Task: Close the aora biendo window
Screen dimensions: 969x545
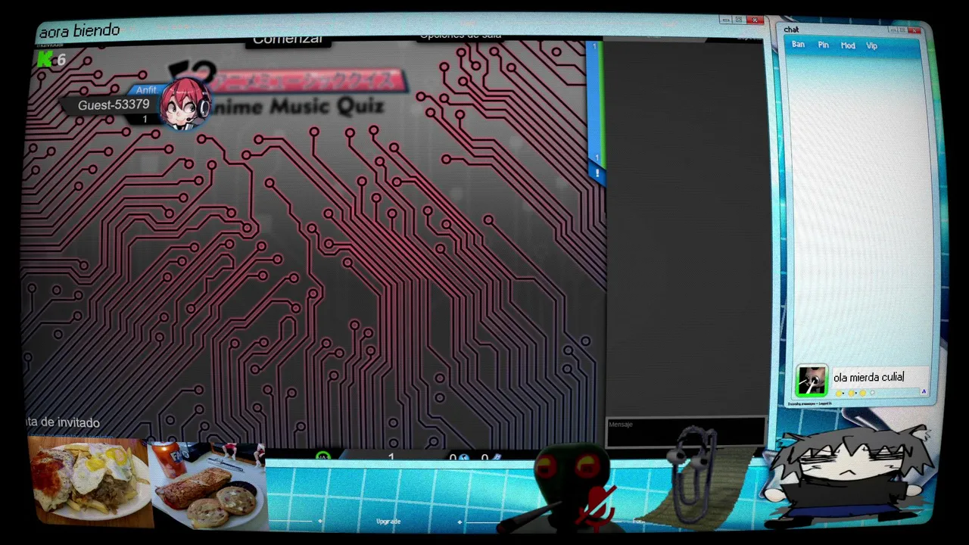Action: pos(754,20)
